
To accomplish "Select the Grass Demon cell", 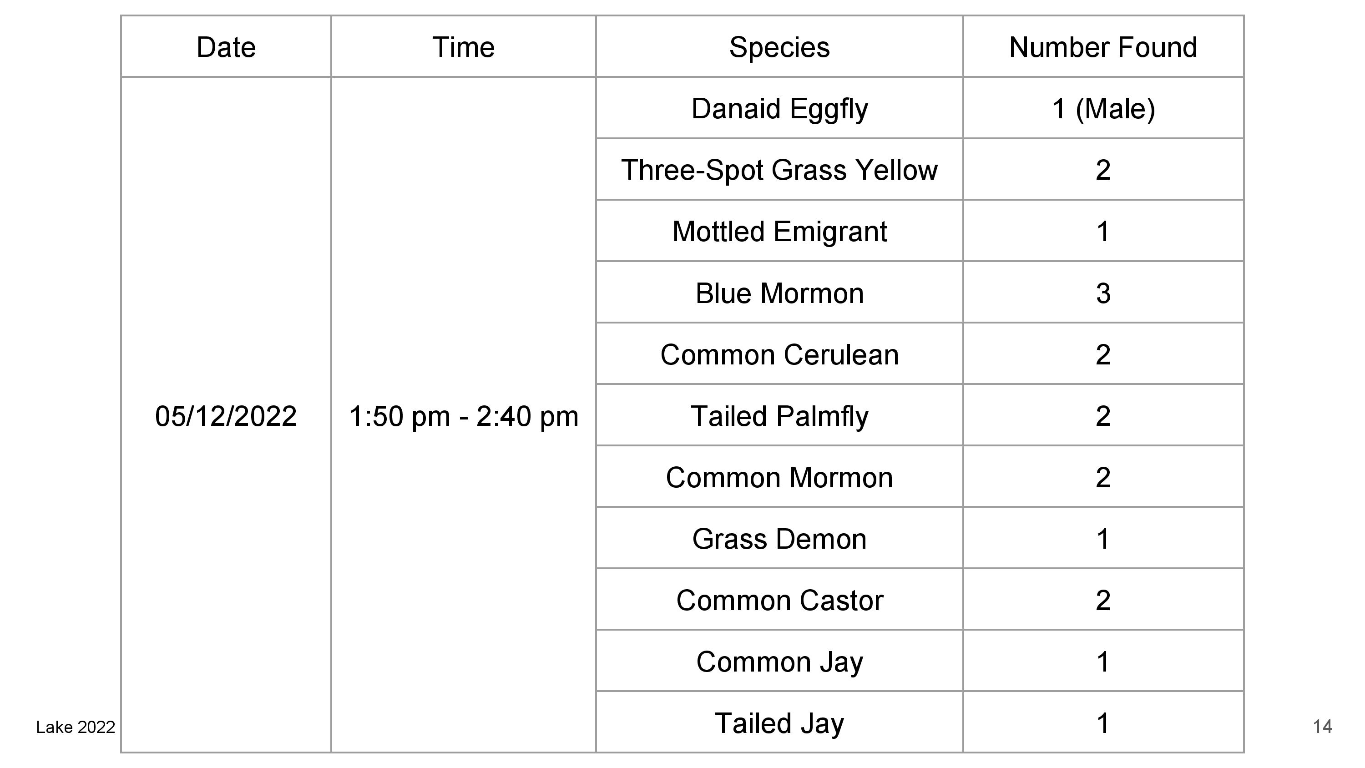I will 779,539.
